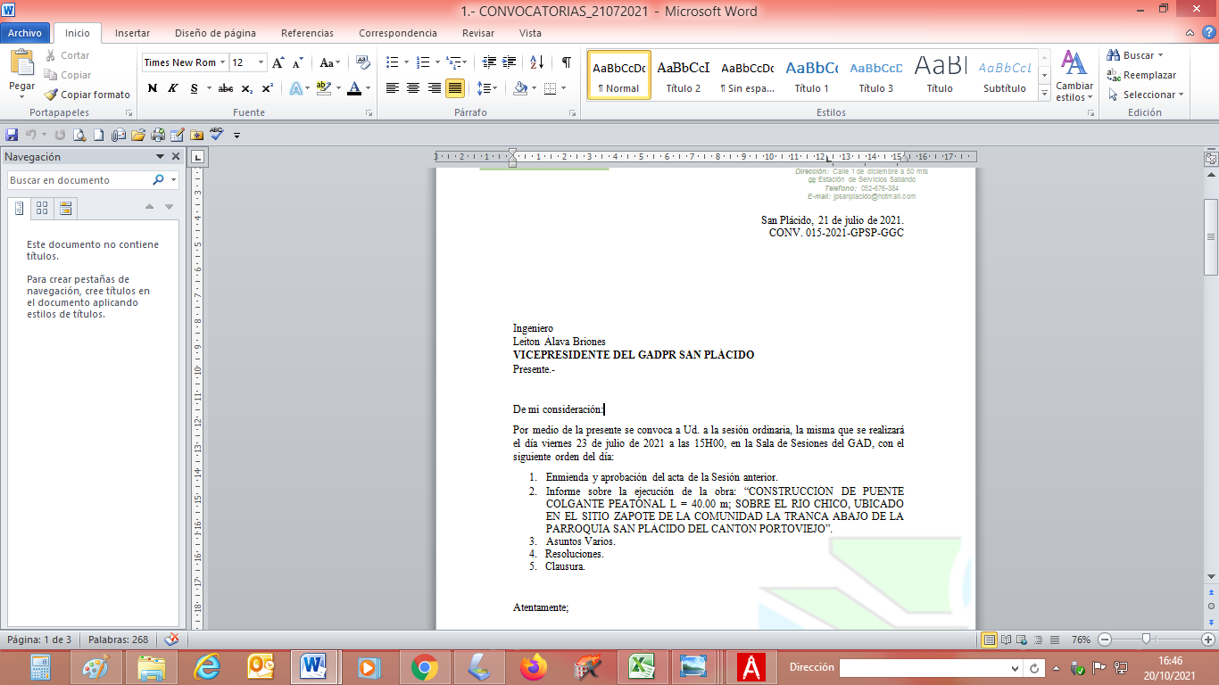
Task: Click the spelling check ABC icon
Action: coord(217,135)
